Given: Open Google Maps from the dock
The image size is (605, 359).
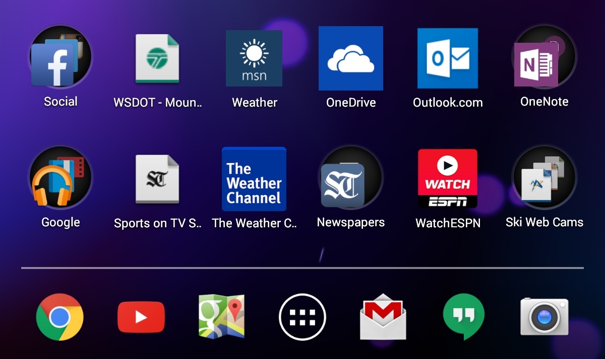Looking at the screenshot, I should click(x=222, y=316).
